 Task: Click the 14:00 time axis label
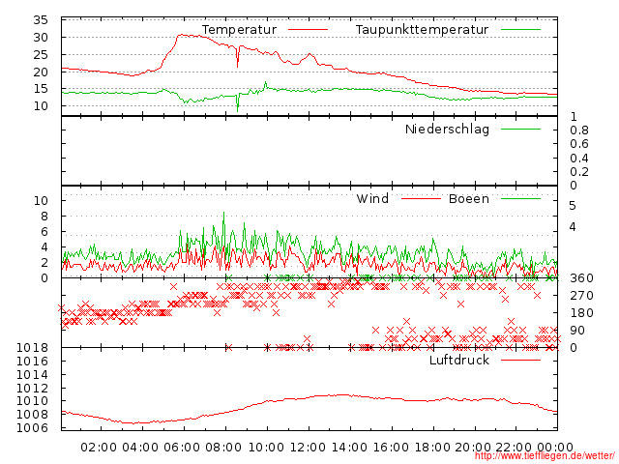coord(349,448)
